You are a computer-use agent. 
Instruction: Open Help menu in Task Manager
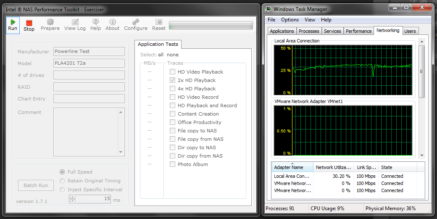[x=326, y=20]
